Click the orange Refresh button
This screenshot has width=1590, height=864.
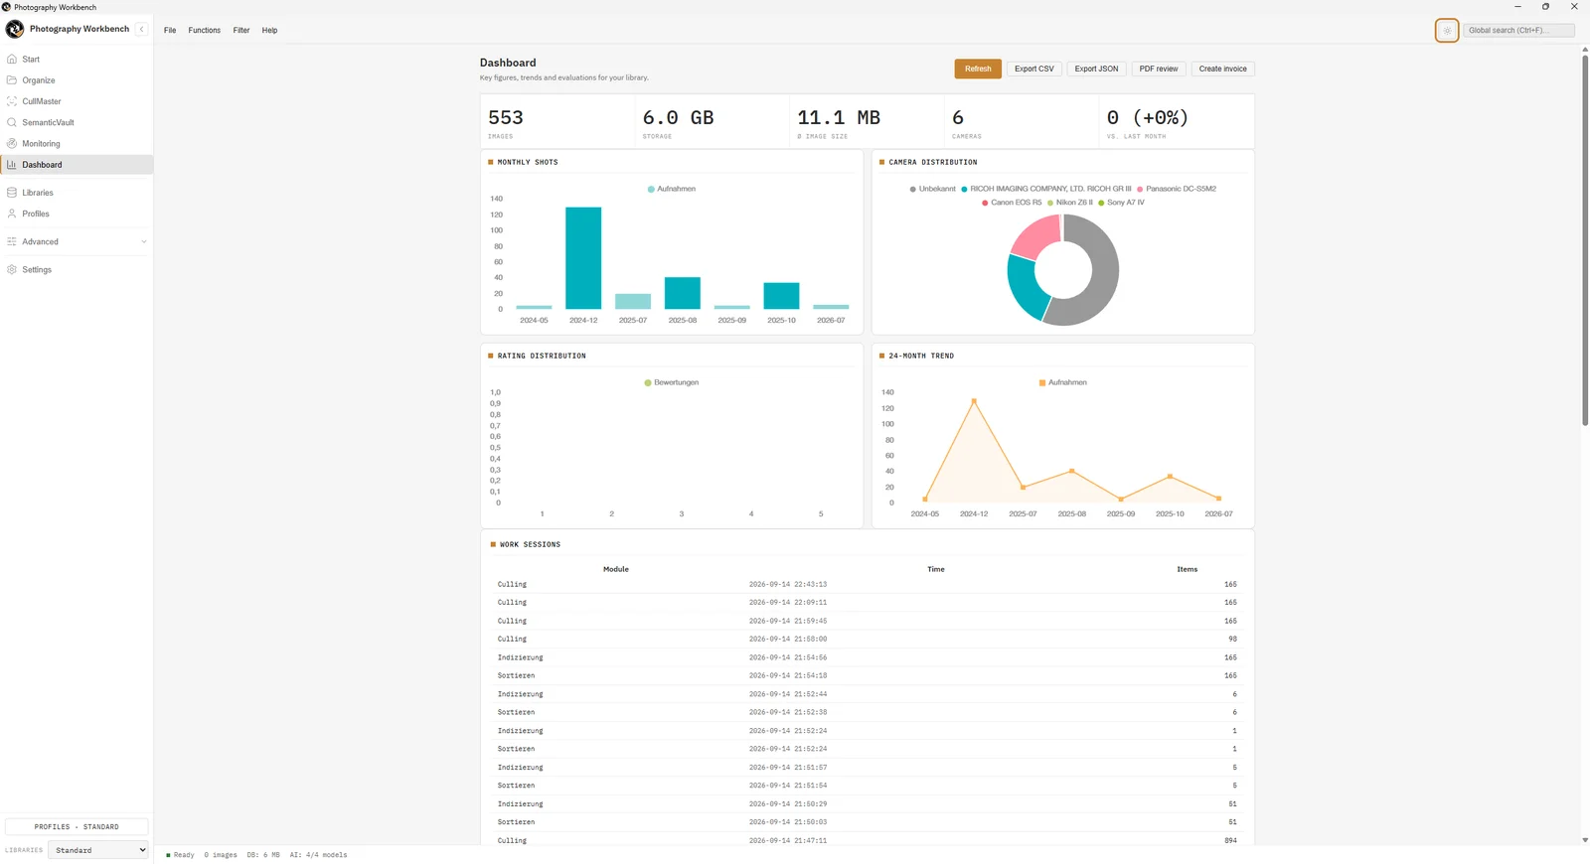point(978,69)
